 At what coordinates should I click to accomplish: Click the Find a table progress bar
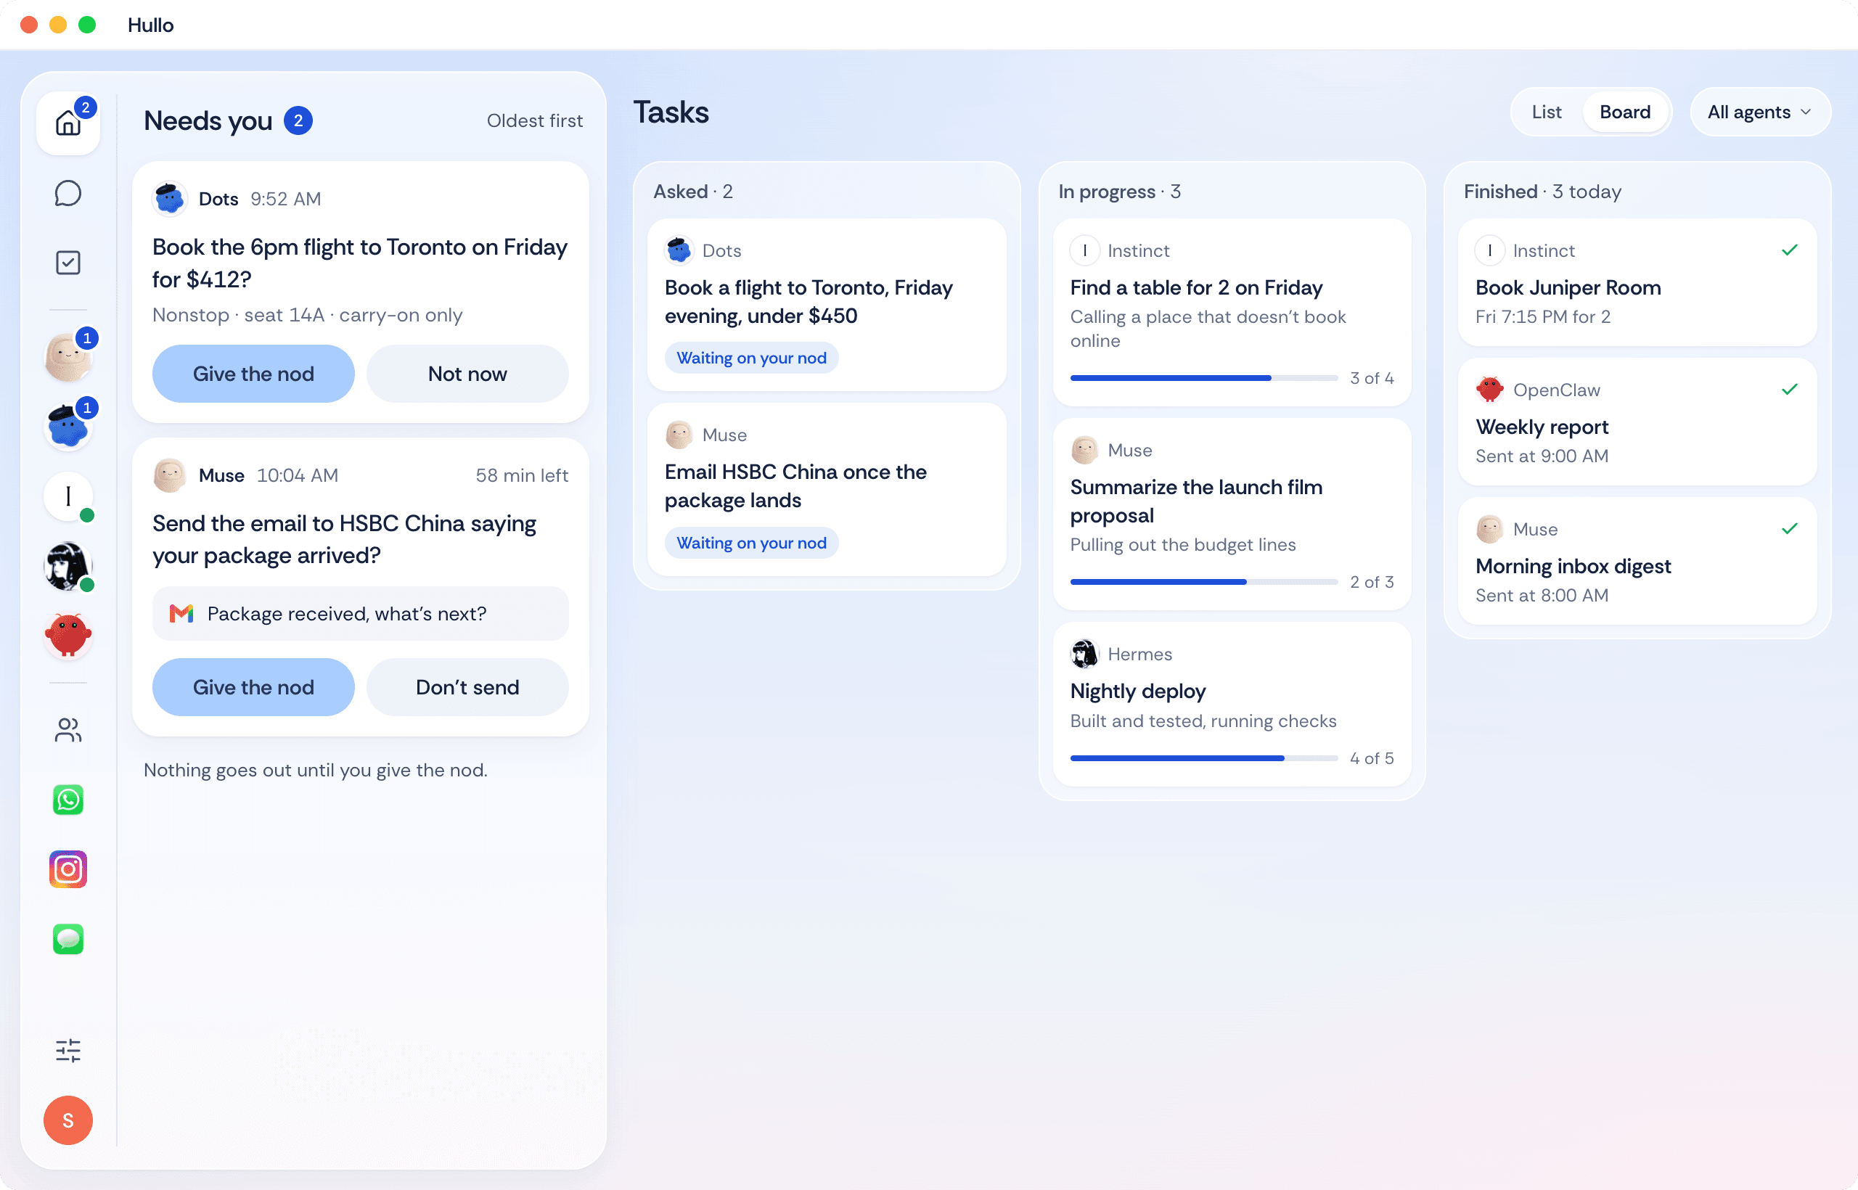tap(1203, 378)
